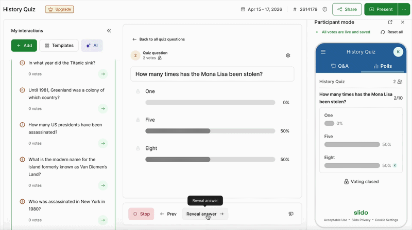Toggle lock next to option Eight

138,148
